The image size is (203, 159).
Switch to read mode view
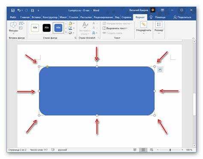tap(134, 150)
